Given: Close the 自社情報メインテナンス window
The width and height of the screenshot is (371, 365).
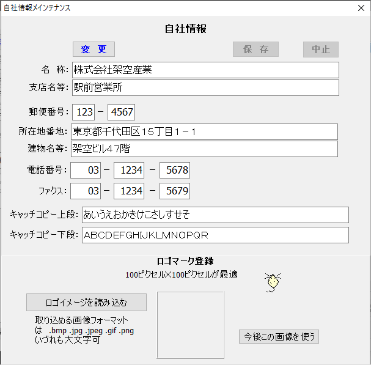Looking at the screenshot, I should (x=360, y=8).
